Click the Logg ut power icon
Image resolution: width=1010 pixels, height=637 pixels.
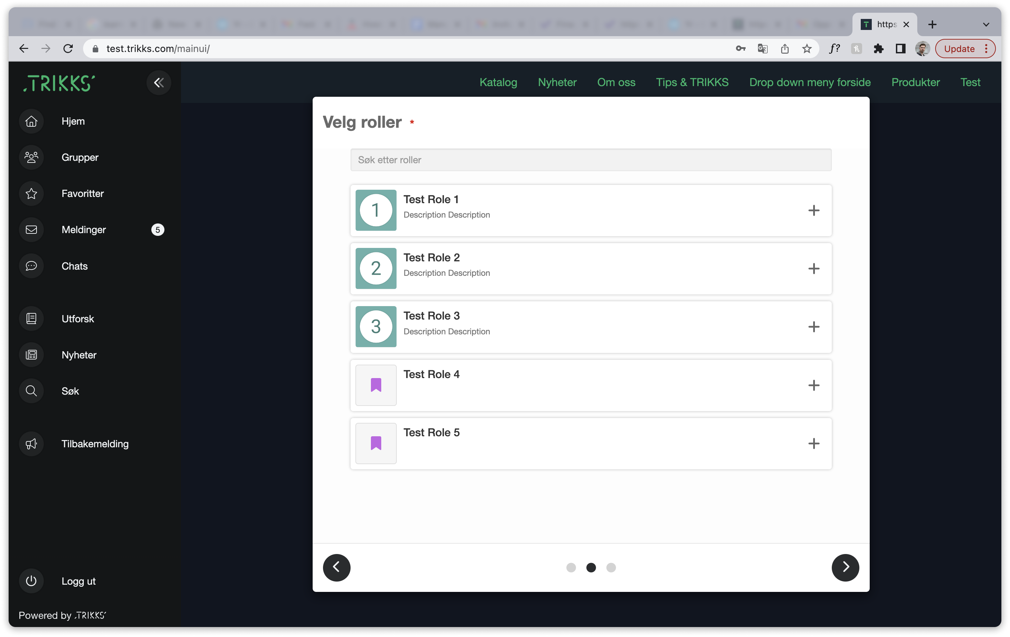(31, 581)
